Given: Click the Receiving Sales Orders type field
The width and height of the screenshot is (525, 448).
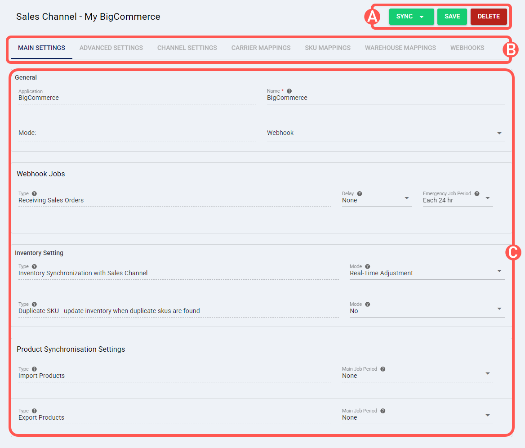Looking at the screenshot, I should (175, 200).
